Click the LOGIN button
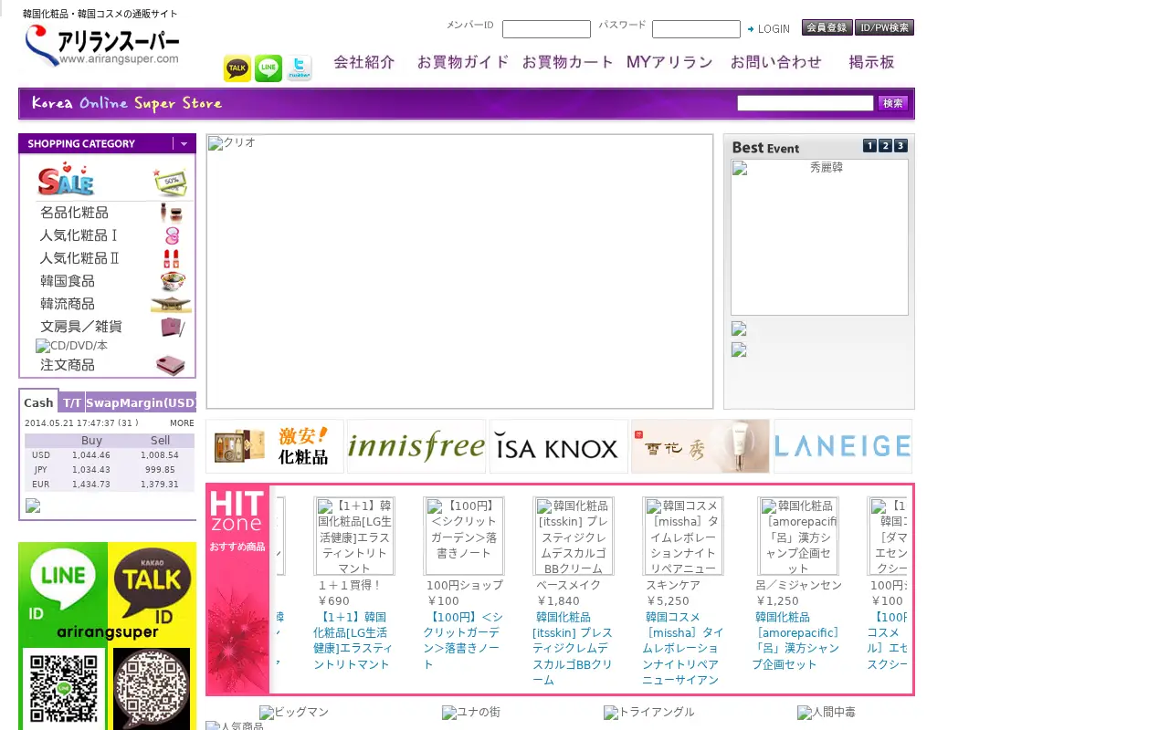Viewport: 1169px width, 730px height. pyautogui.click(x=769, y=29)
